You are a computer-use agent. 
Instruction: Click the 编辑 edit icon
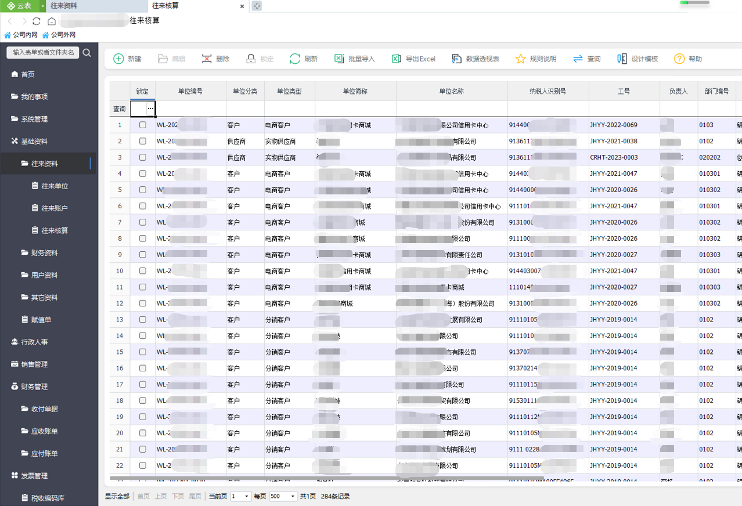(163, 59)
